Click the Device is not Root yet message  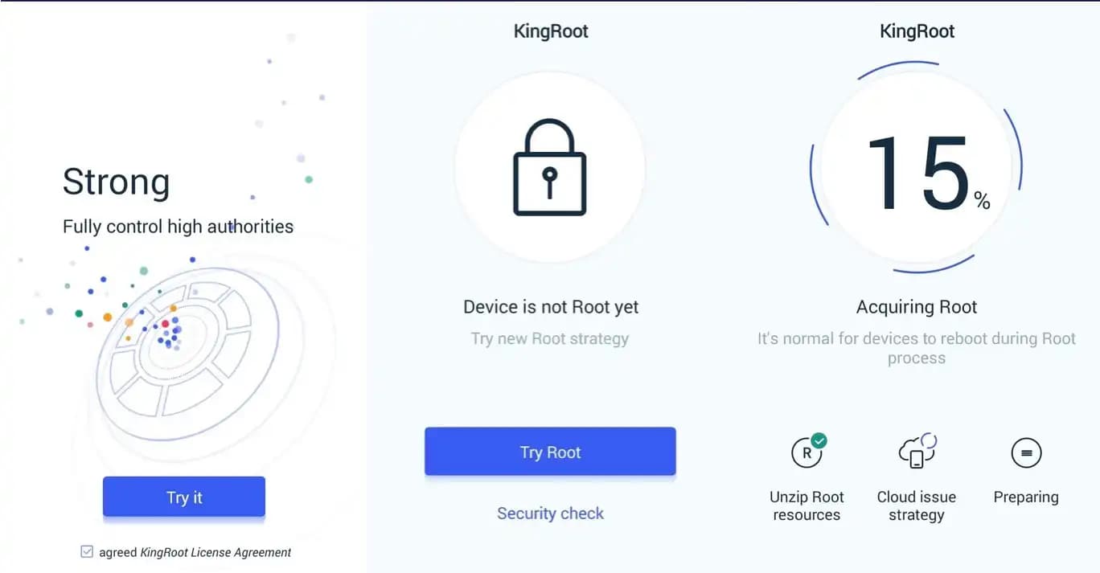(x=551, y=307)
